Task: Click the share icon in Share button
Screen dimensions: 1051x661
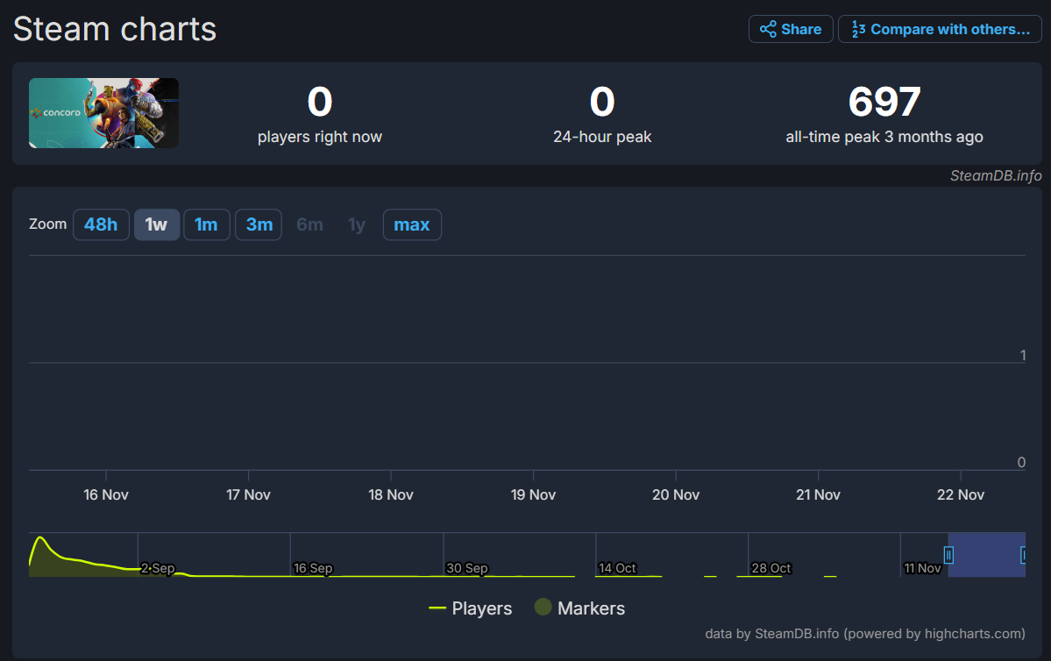Action: pyautogui.click(x=768, y=29)
